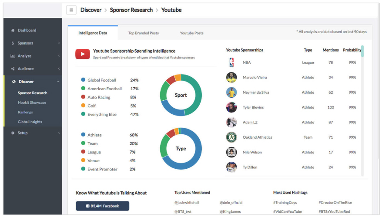
Task: Click the Audience share icon
Action: pos(13,69)
